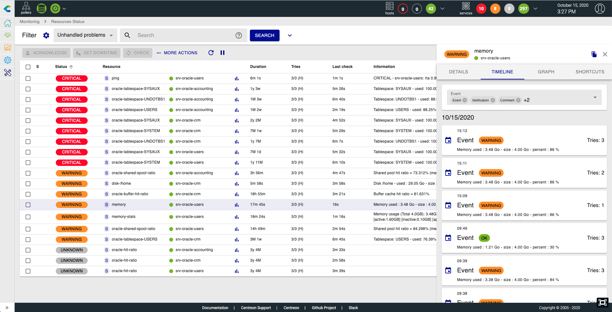Click the warning services counter 8

[495, 9]
